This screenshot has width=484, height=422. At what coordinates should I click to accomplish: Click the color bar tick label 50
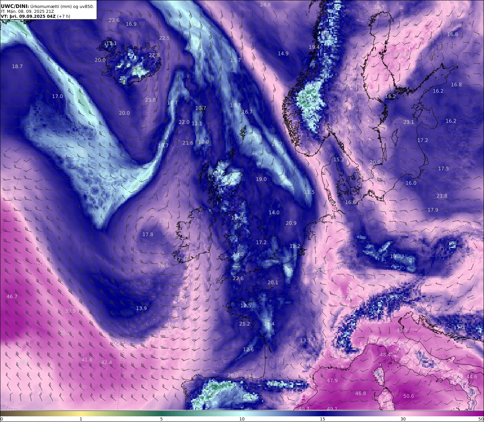pyautogui.click(x=481, y=419)
